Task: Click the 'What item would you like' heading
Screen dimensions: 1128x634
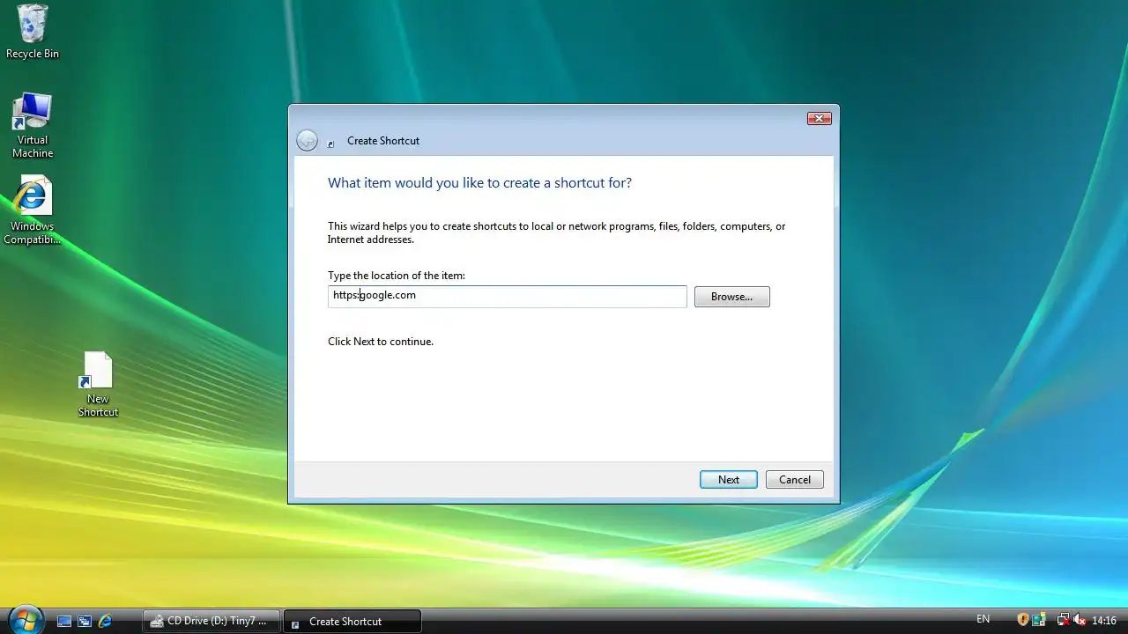Action: pos(479,183)
